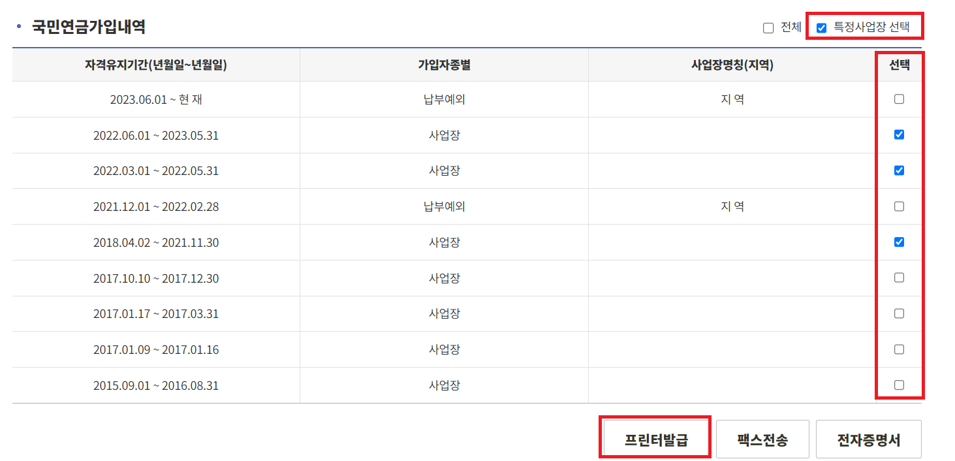Check the 2017.01.09 ~ 2017.01.16 row
955x461 pixels.
coord(899,349)
